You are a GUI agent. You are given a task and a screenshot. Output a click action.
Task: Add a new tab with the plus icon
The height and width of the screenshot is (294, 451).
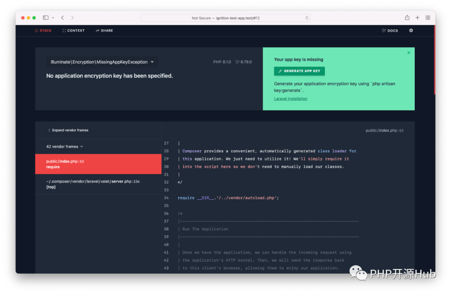tap(417, 18)
